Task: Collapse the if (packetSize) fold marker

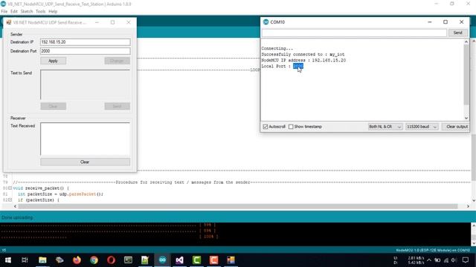Action: (x=10, y=200)
